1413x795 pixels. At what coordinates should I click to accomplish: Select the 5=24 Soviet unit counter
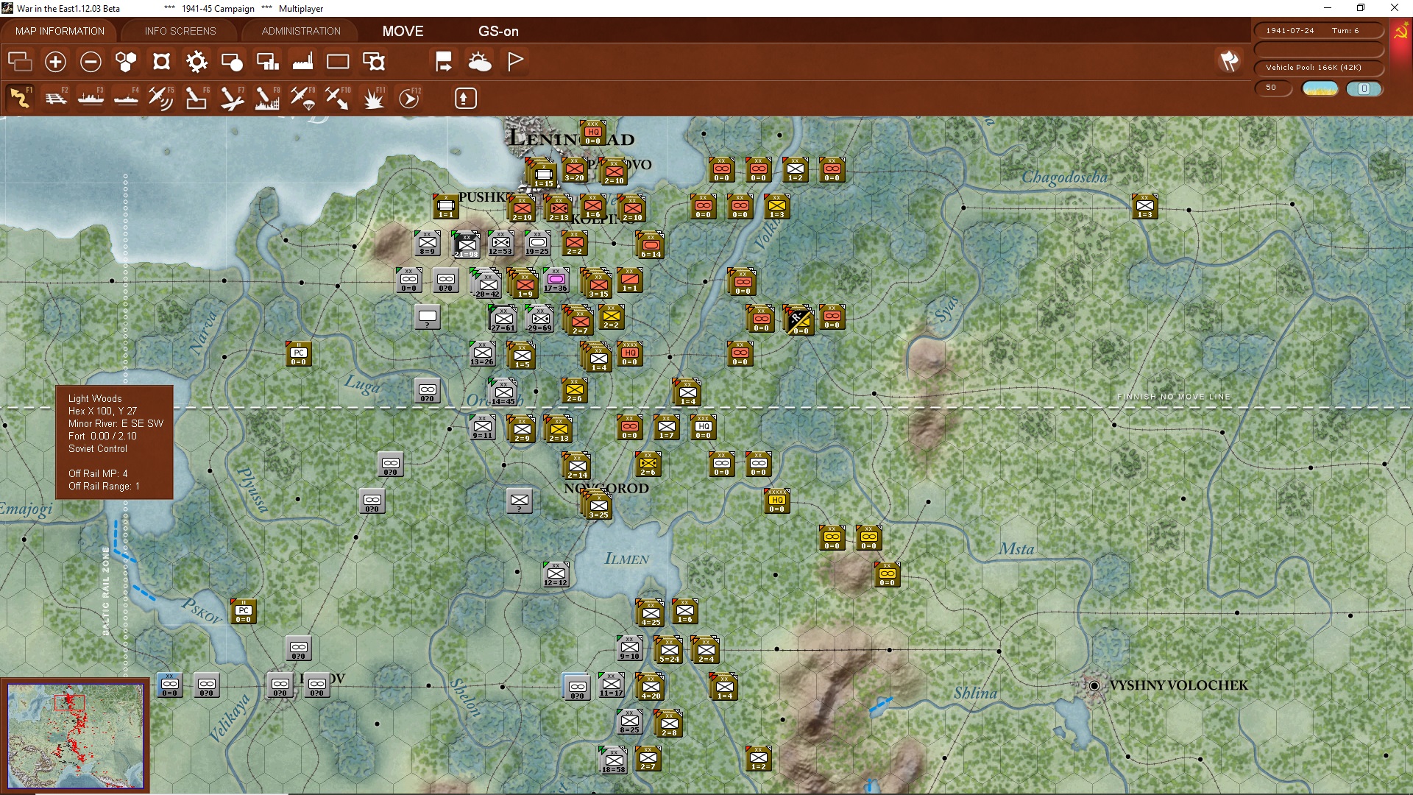coord(669,650)
